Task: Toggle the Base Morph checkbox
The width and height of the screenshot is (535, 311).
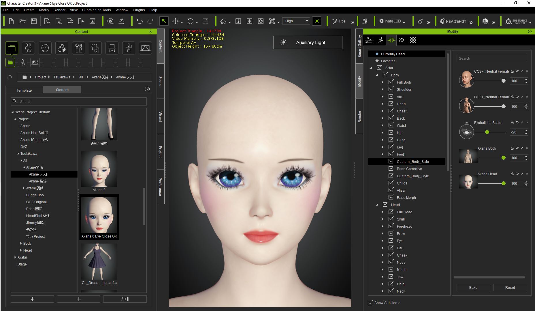Action: point(391,197)
